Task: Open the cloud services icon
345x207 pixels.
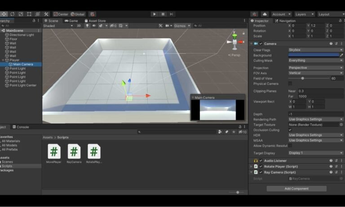Action: tap(265, 14)
